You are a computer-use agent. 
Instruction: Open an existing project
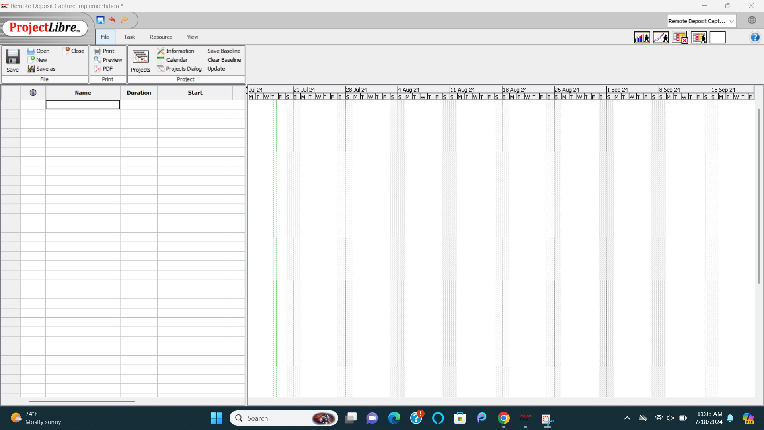38,51
